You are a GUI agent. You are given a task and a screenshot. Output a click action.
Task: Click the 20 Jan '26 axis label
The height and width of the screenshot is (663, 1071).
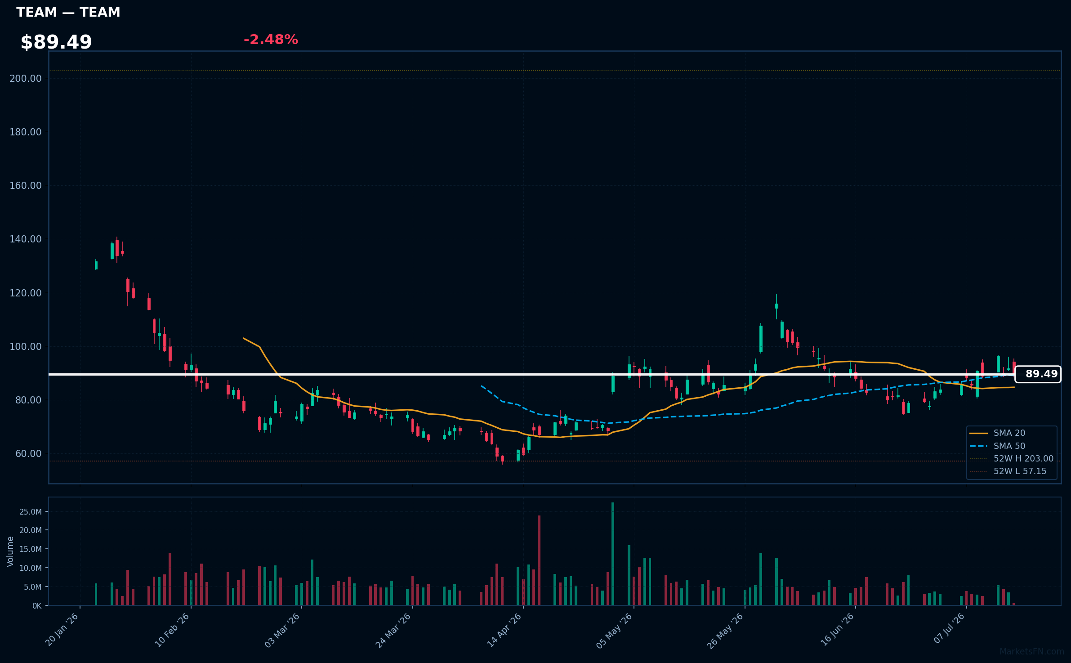(x=62, y=630)
